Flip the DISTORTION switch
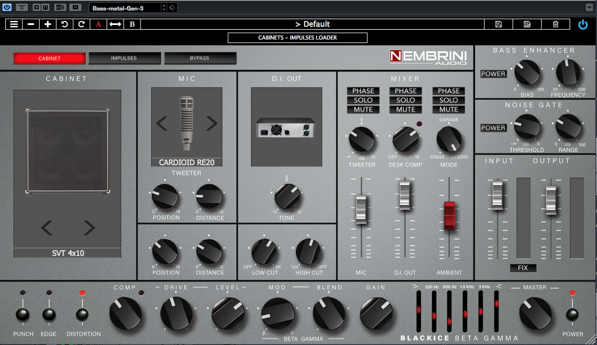This screenshot has height=345, width=597. click(x=82, y=314)
